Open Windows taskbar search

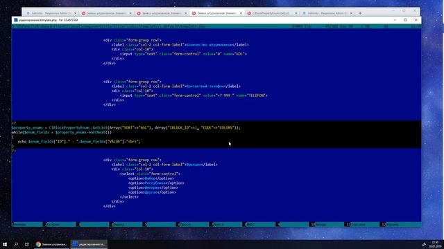[16, 244]
